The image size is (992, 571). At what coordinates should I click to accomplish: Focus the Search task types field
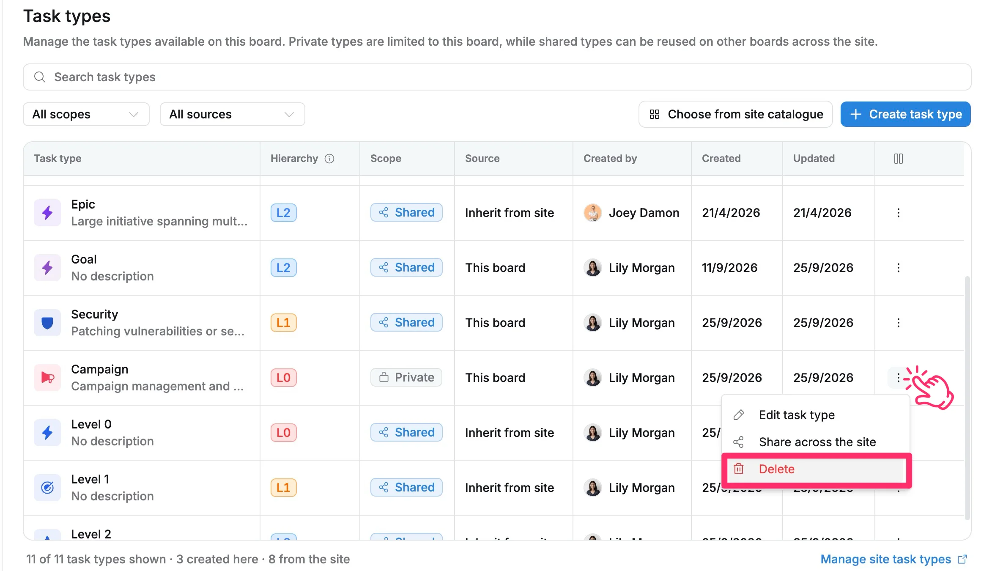(x=497, y=77)
